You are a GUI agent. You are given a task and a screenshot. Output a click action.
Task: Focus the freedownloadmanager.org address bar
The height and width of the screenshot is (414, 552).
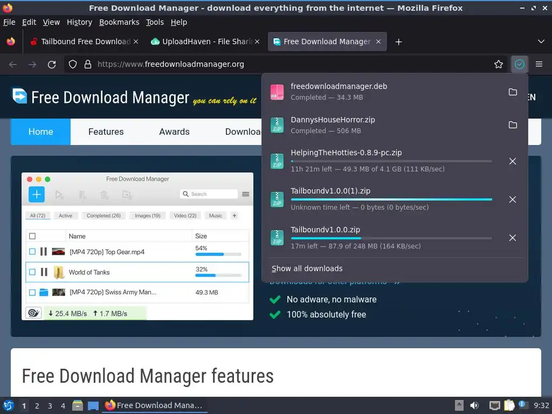(x=286, y=64)
